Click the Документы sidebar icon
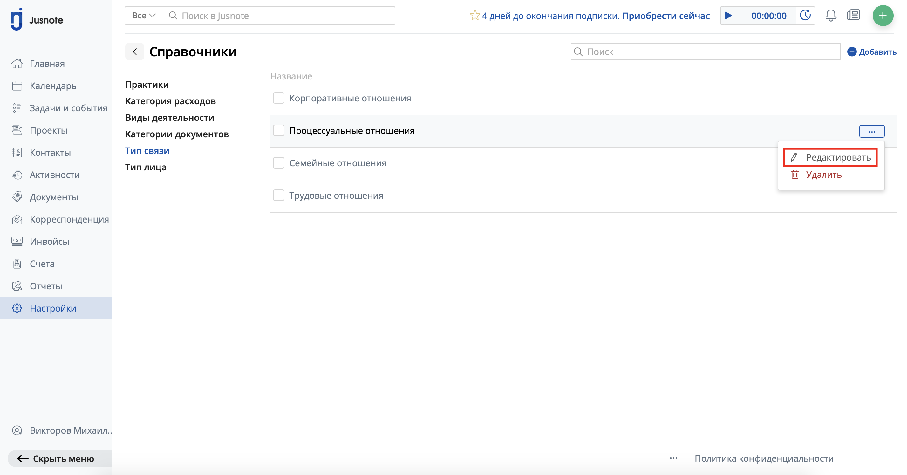Viewport: 907px width, 475px height. tap(17, 196)
